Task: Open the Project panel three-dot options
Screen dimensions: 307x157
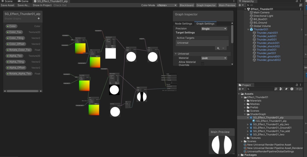Action: [x=301, y=85]
